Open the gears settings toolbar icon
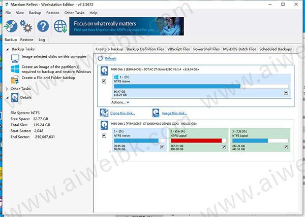This screenshot has height=217, width=305. tap(26, 26)
